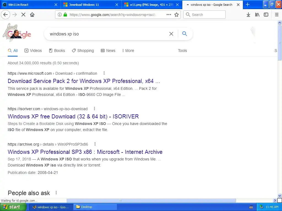Click inside the Google search box text
282x211 pixels.
pyautogui.click(x=64, y=34)
